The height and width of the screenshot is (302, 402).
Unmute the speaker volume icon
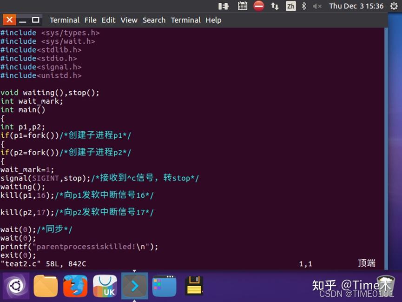point(317,6)
